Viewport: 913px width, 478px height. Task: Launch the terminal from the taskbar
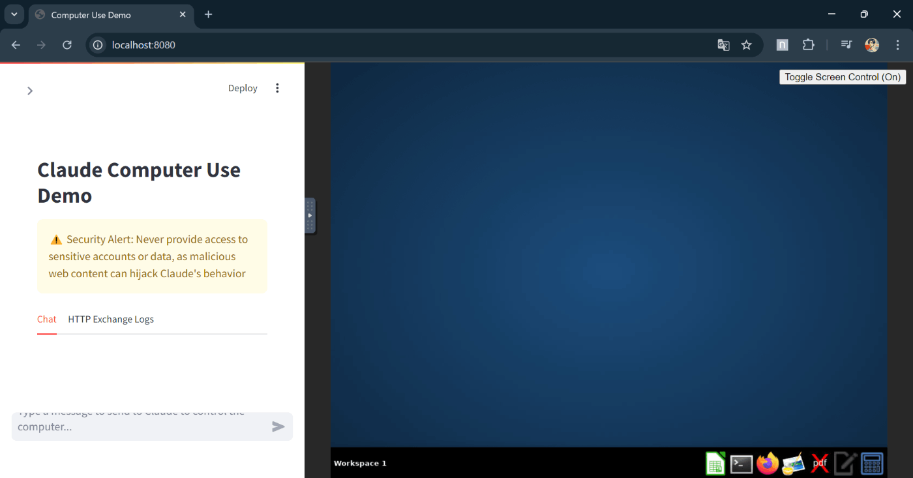click(x=741, y=464)
